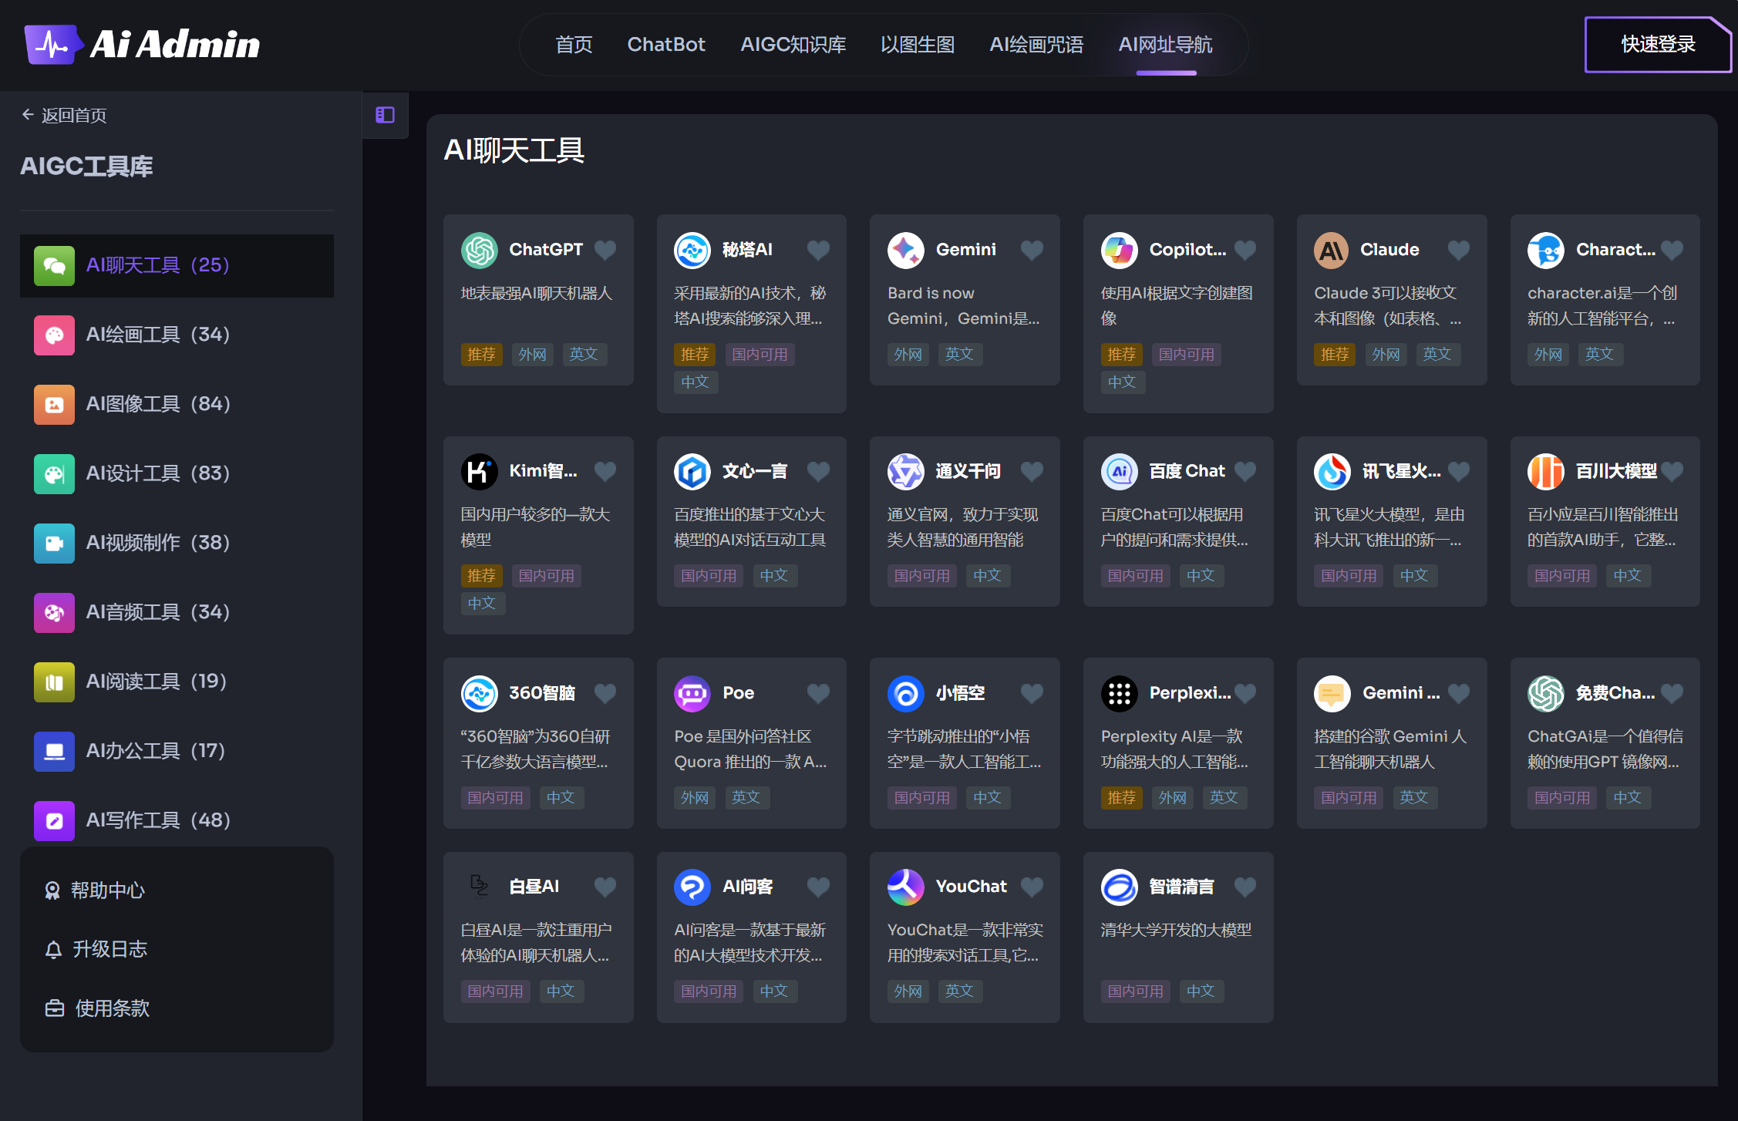Click 返回首页 back link
This screenshot has width=1738, height=1121.
[65, 116]
